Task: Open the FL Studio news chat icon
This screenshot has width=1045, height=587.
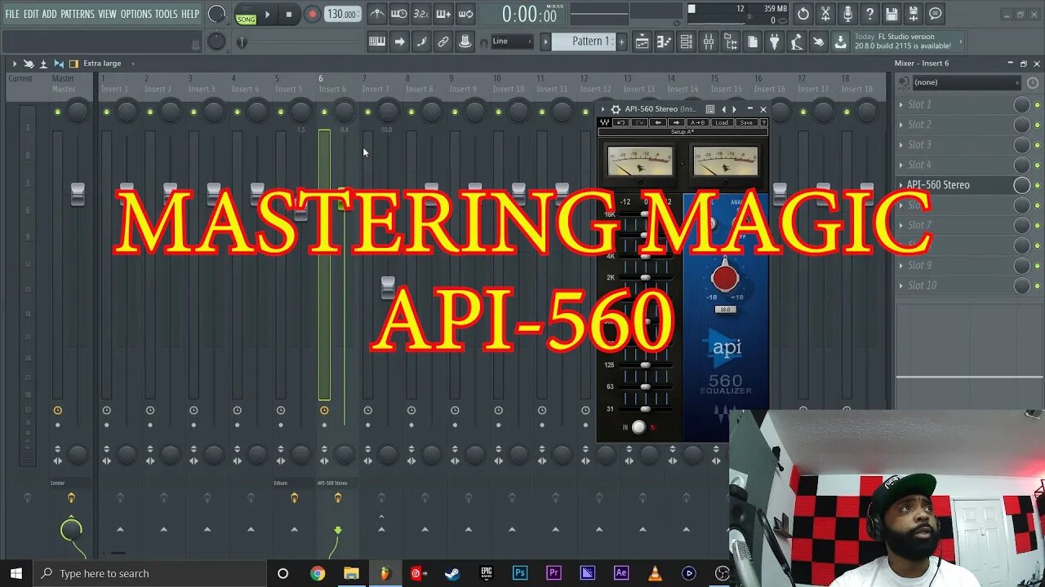Action: coord(936,14)
